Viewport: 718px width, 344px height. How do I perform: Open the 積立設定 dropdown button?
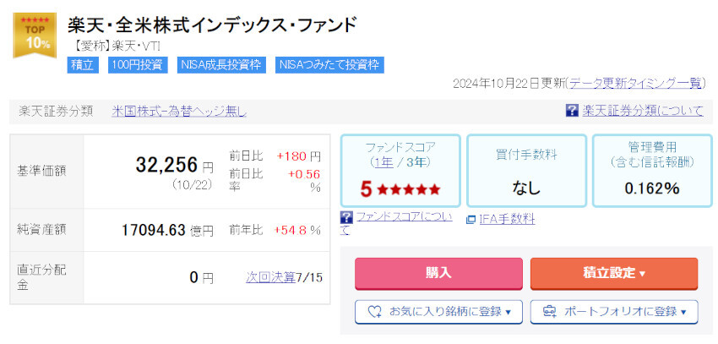tap(613, 273)
